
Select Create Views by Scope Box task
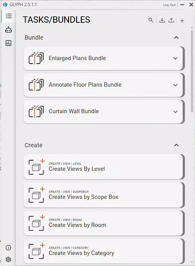point(104,195)
